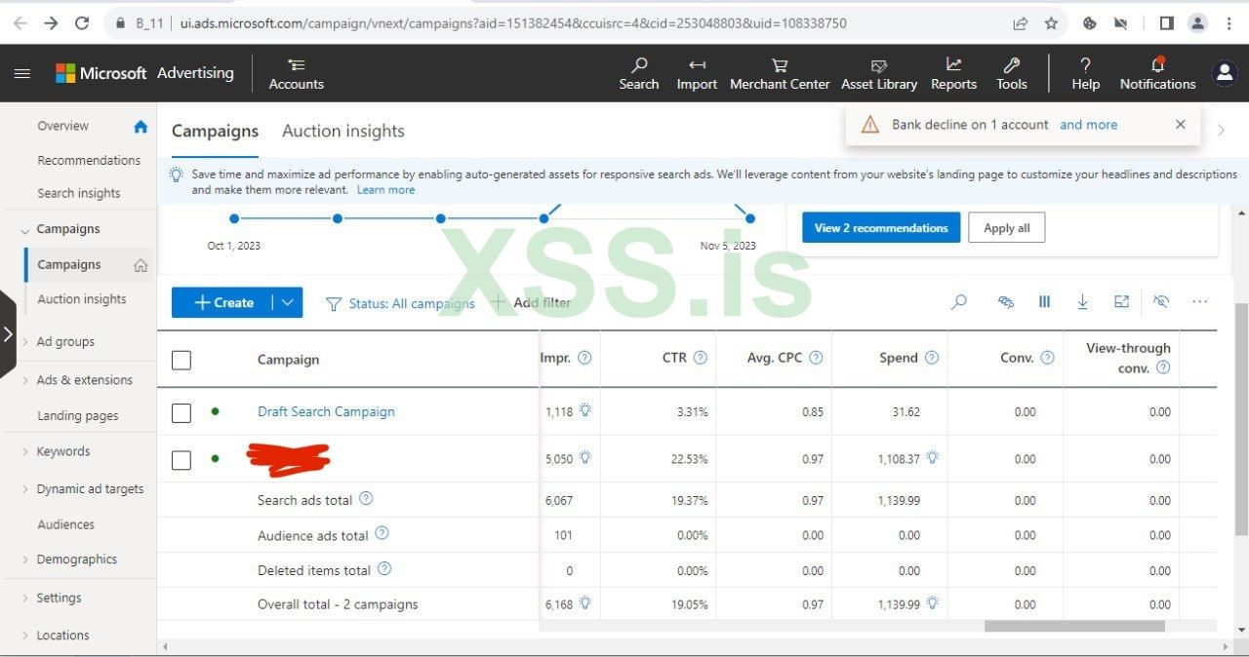Click the horizontal table scrollbar
Viewport: 1249px width, 657px height.
[1074, 627]
